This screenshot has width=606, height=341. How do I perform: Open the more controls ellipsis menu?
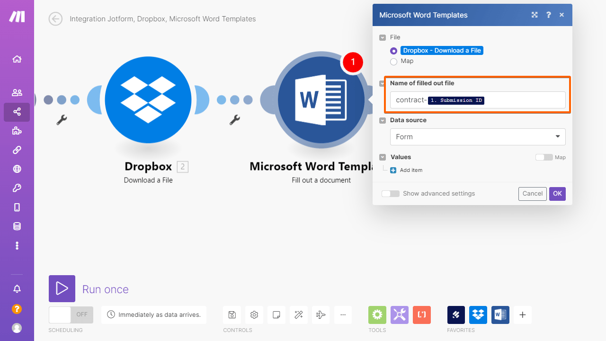click(x=343, y=314)
